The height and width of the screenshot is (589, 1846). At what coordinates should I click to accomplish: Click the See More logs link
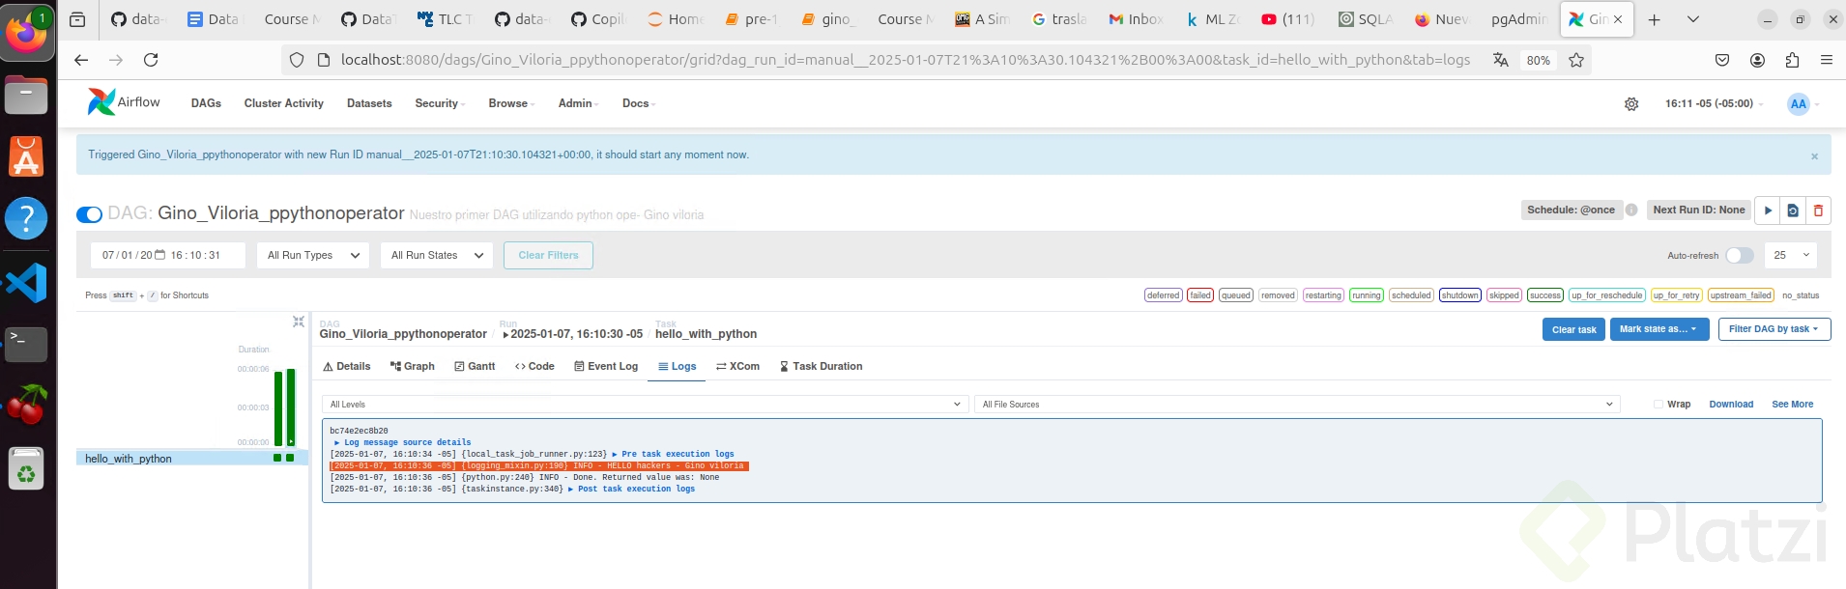point(1792,405)
